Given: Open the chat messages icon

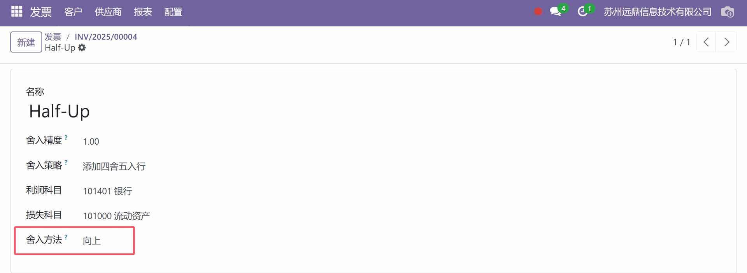Looking at the screenshot, I should coord(556,12).
